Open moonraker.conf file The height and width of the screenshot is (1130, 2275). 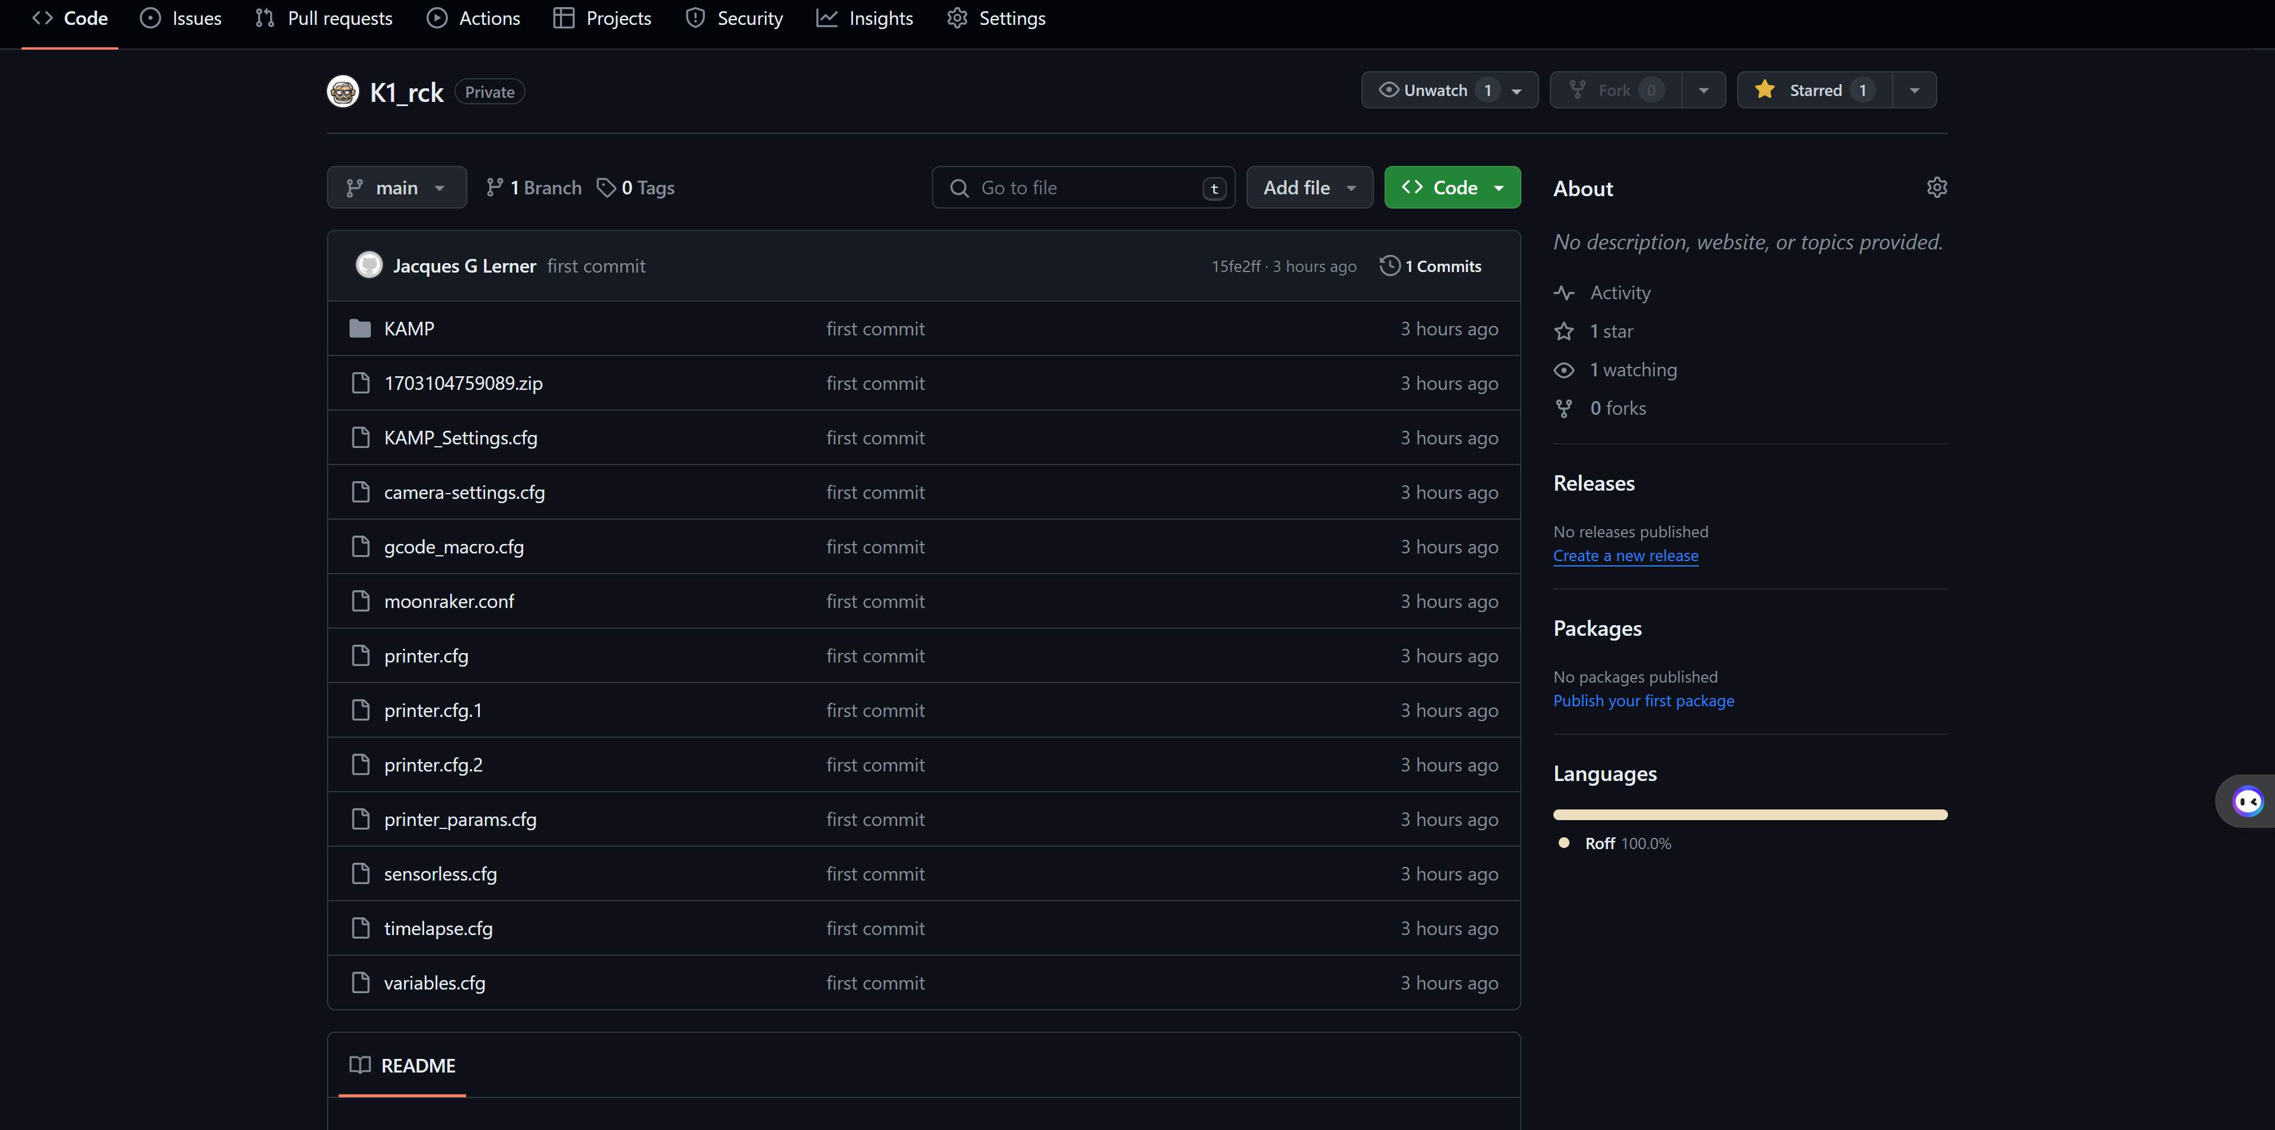point(448,601)
